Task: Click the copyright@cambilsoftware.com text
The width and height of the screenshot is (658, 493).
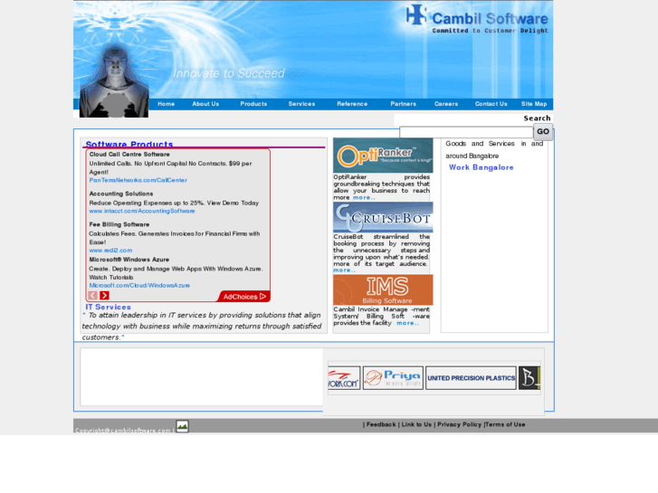Action: 122,430
